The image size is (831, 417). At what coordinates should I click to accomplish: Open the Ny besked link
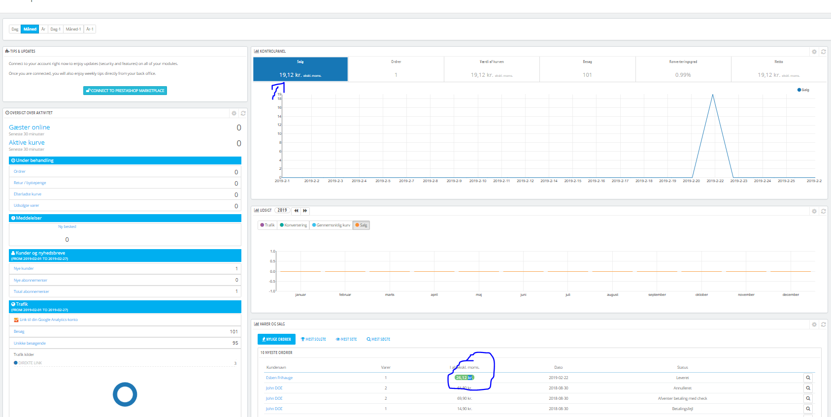pos(67,227)
